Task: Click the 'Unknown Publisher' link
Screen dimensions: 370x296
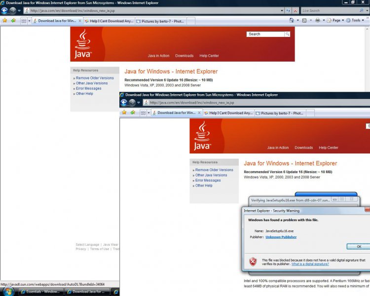Action: point(281,237)
